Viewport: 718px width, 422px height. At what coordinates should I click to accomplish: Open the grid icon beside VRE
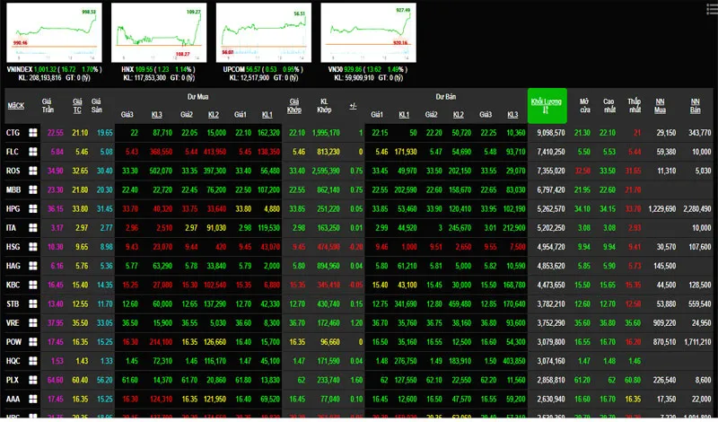point(33,322)
